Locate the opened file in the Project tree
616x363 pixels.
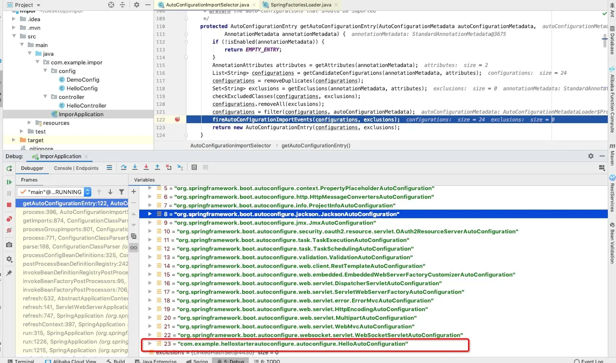tap(111, 5)
